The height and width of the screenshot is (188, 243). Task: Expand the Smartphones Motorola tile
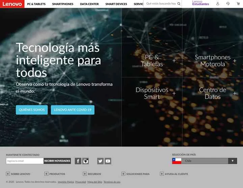pyautogui.click(x=213, y=61)
